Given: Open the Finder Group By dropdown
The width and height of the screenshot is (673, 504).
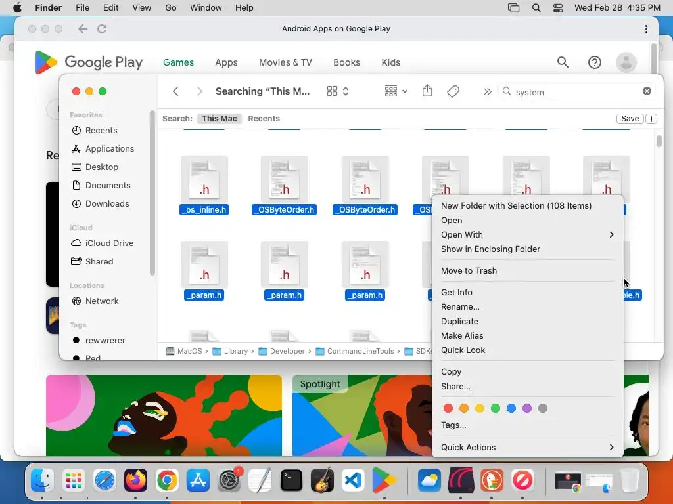Looking at the screenshot, I should point(396,91).
